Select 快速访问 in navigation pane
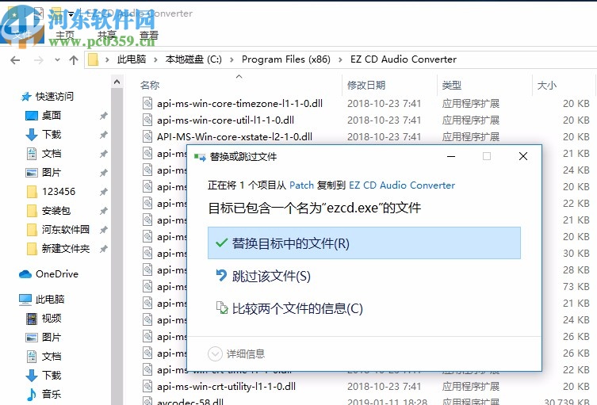The width and height of the screenshot is (597, 405). [55, 97]
